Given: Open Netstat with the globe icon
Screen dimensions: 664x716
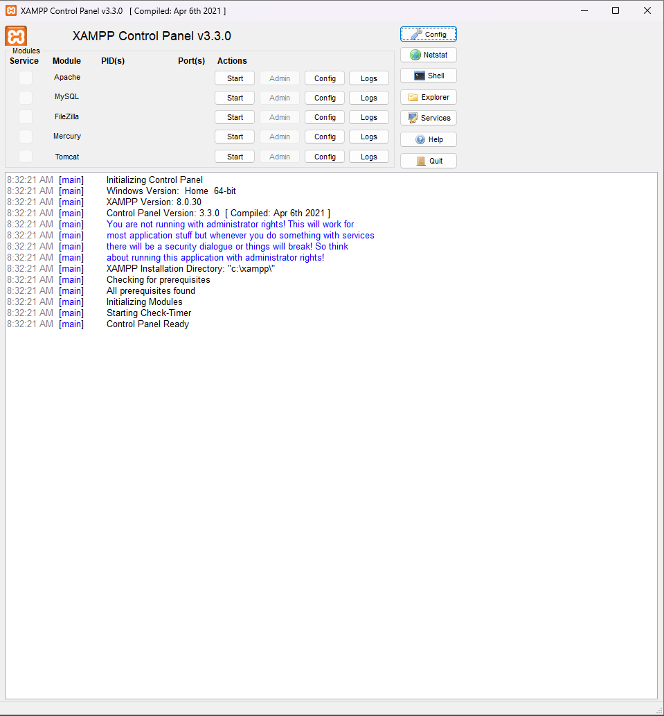Looking at the screenshot, I should click(x=428, y=55).
